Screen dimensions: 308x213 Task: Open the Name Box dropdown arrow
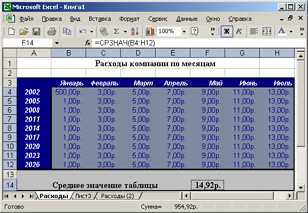(x=57, y=43)
